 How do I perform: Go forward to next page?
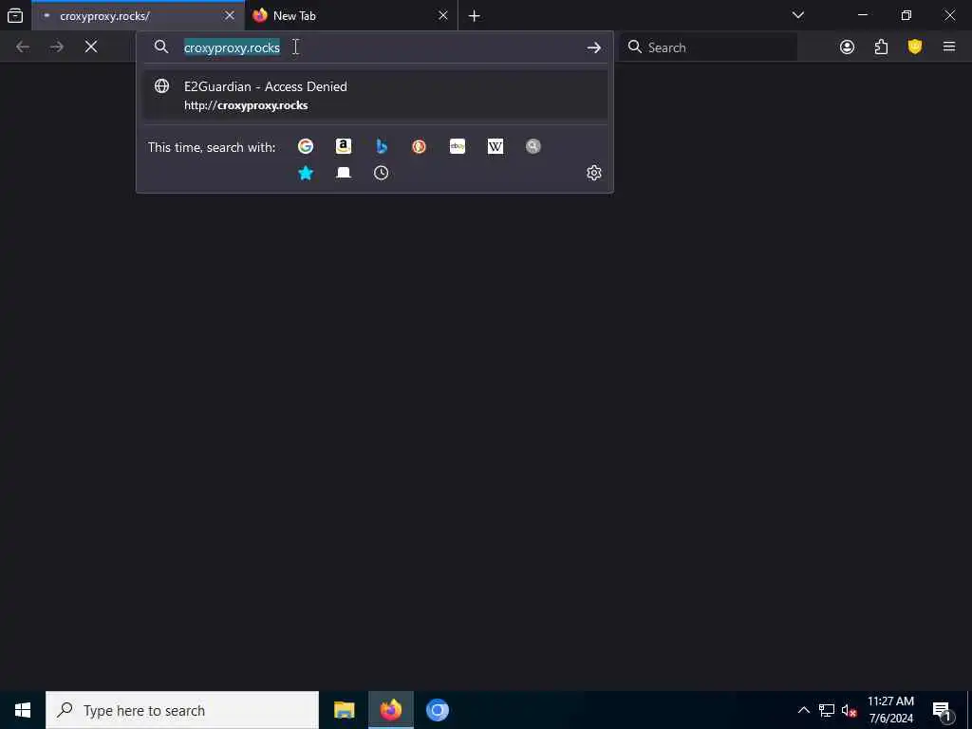57,47
